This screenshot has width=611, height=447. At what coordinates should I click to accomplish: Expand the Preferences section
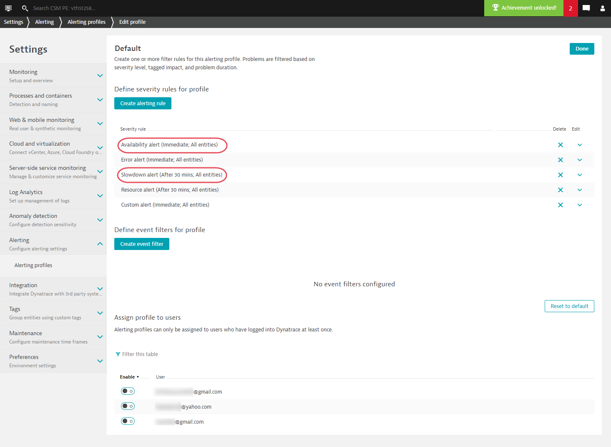coord(100,361)
